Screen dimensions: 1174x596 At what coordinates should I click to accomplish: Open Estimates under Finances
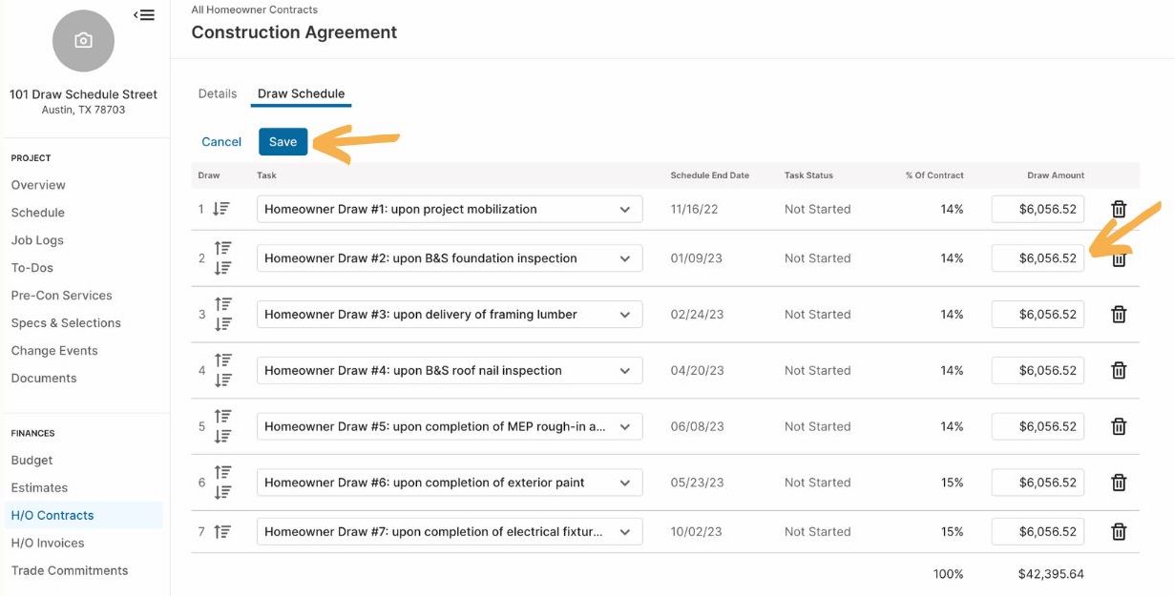(39, 488)
